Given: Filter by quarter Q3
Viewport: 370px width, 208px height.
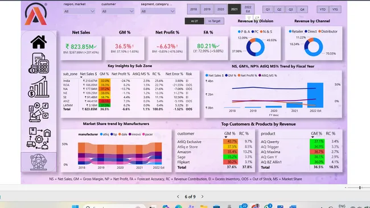Looking at the screenshot, I should 291,10.
